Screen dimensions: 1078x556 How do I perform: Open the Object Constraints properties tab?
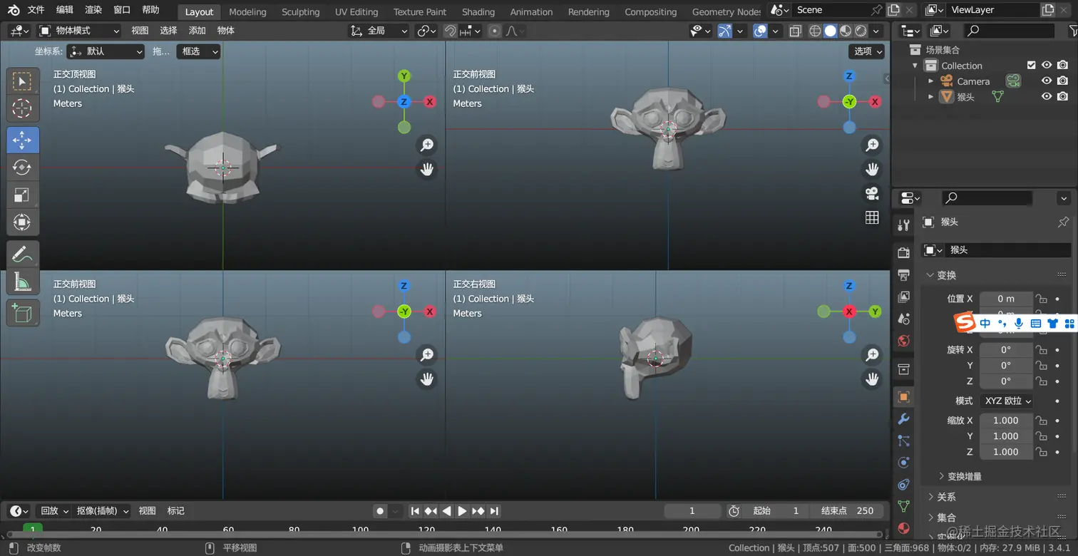(903, 484)
